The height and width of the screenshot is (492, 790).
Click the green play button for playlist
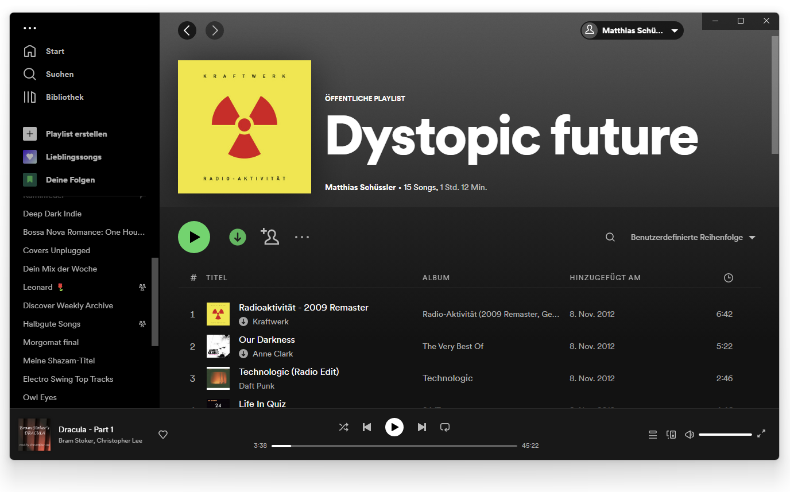click(x=194, y=237)
